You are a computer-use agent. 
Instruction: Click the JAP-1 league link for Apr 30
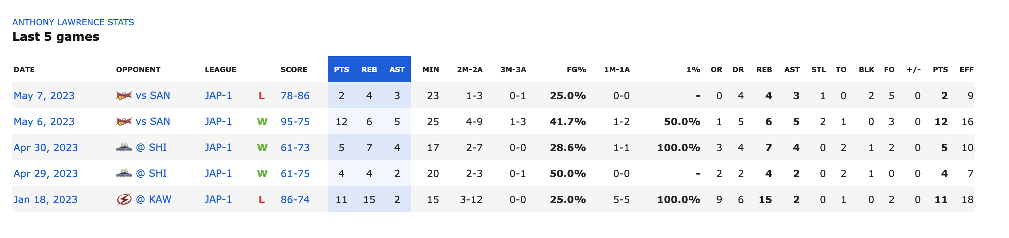coord(218,147)
